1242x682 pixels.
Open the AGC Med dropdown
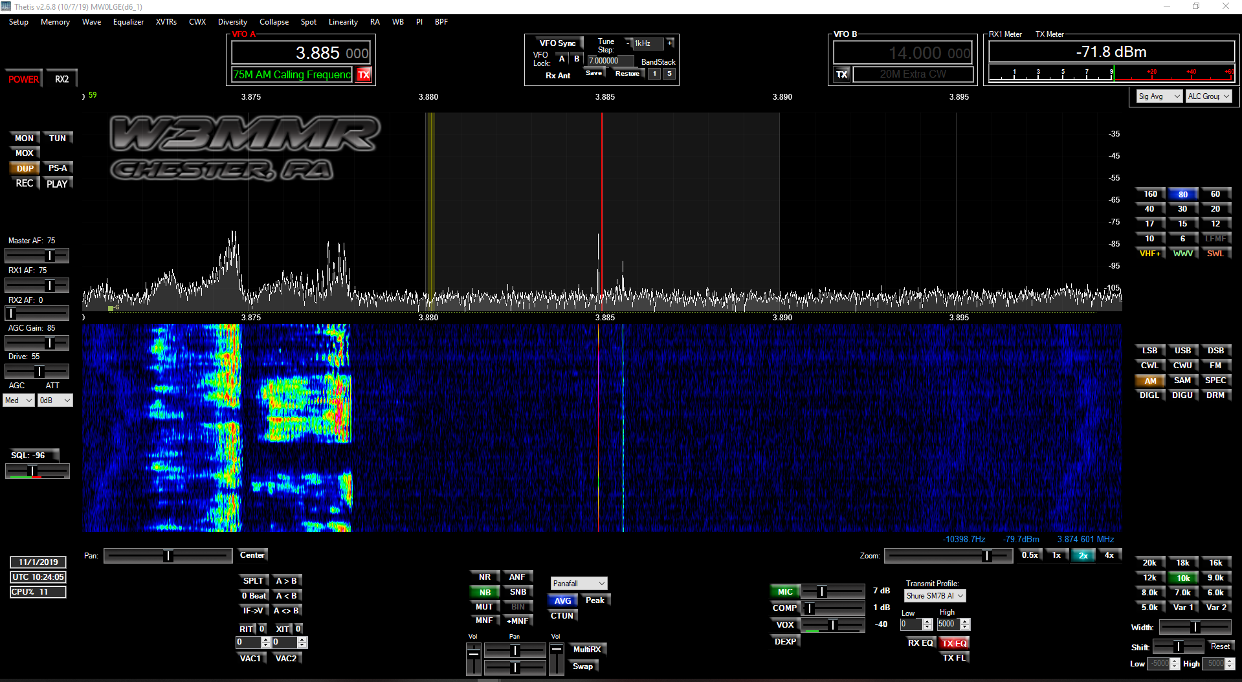19,401
